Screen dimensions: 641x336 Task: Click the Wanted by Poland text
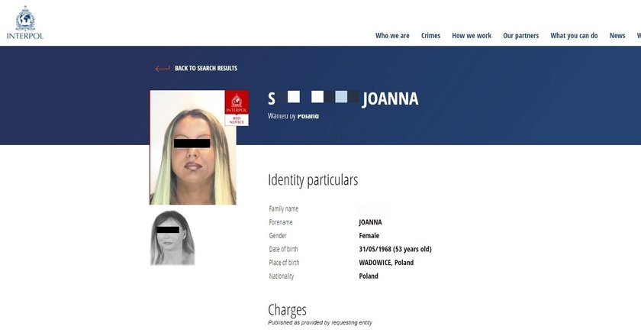click(293, 116)
